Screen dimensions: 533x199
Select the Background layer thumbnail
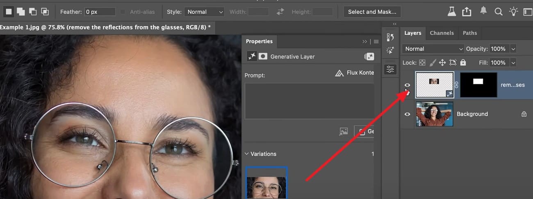pos(434,114)
